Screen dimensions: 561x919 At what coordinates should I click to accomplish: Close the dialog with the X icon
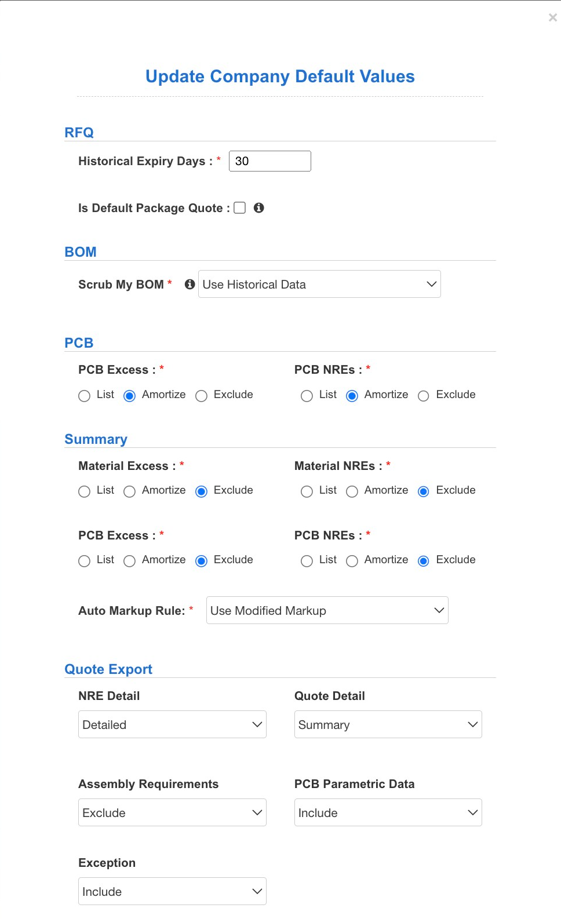click(553, 17)
